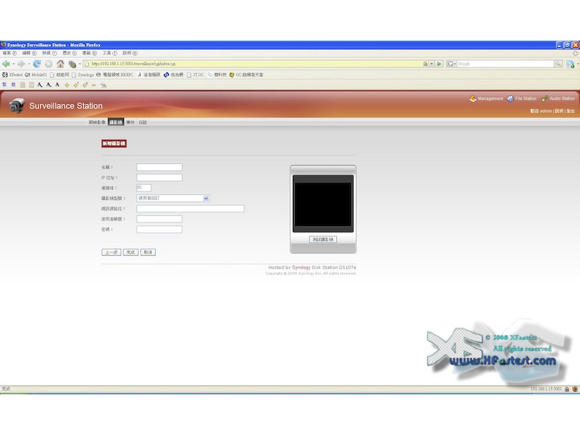
Task: Expand the Forward button history arrow
Action: tap(28, 64)
